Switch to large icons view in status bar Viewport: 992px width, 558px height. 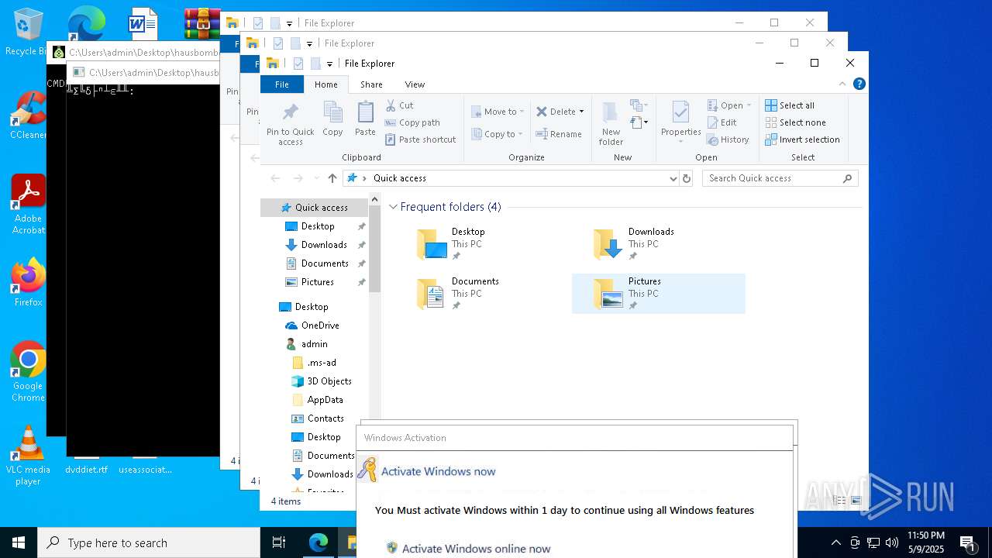pyautogui.click(x=856, y=501)
